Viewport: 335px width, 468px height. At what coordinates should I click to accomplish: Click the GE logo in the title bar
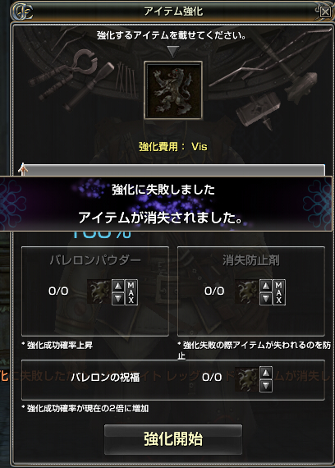click(22, 11)
